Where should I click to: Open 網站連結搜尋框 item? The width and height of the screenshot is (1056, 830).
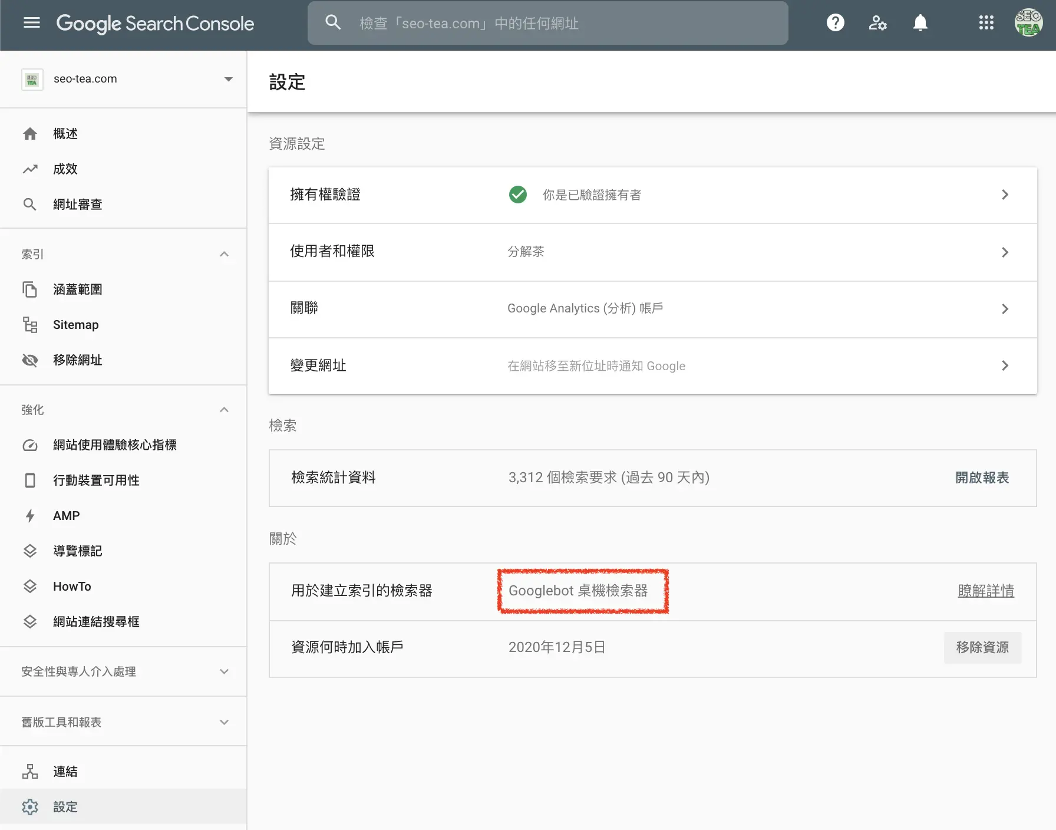click(x=123, y=622)
